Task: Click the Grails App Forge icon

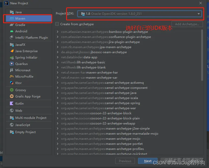Action: 12,96
